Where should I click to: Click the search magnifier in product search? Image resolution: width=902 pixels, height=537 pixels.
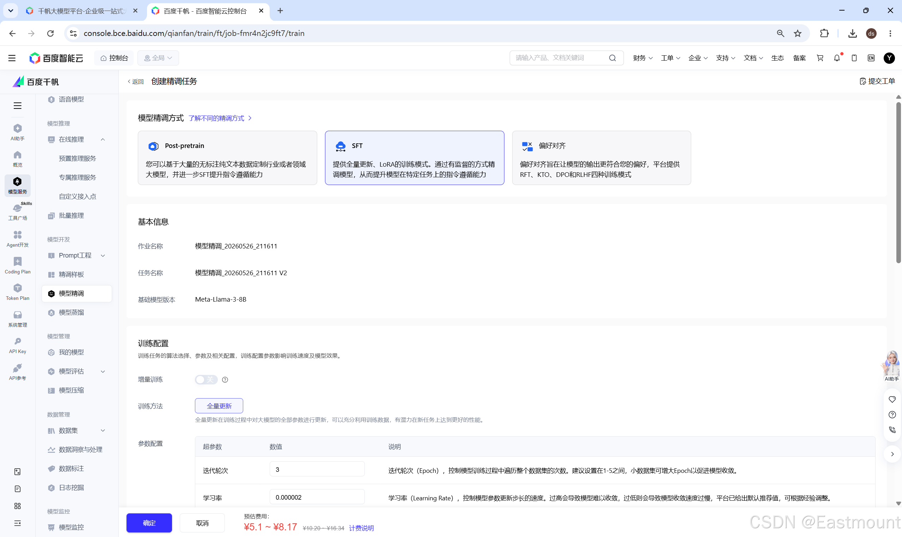coord(612,58)
